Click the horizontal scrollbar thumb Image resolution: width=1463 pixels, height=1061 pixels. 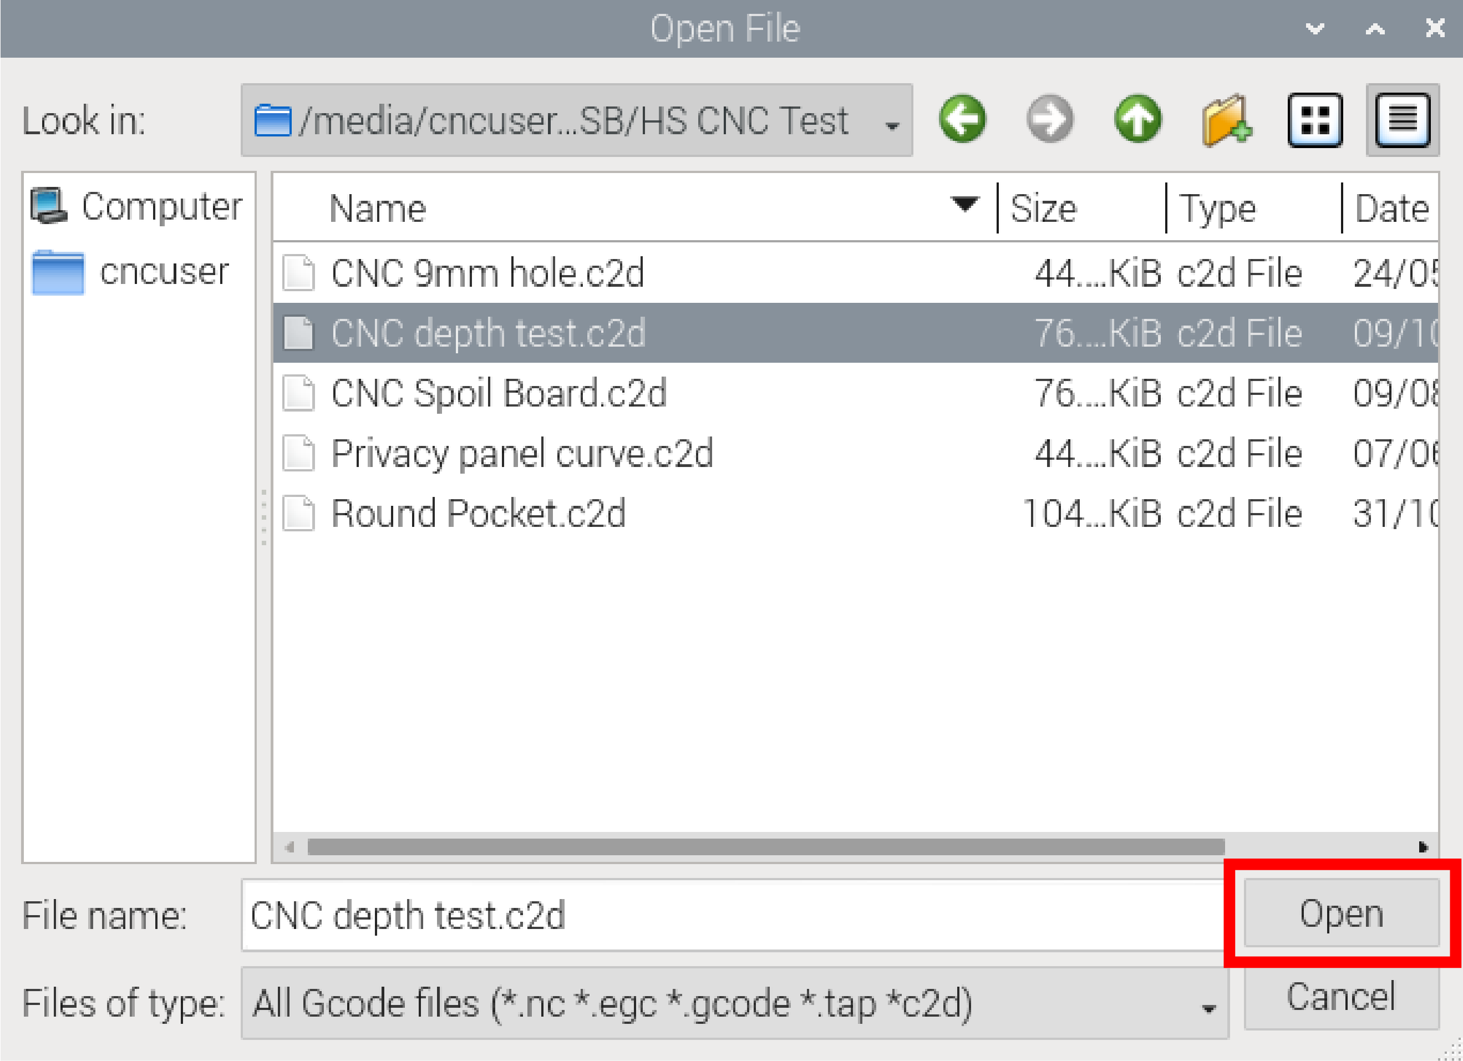766,846
